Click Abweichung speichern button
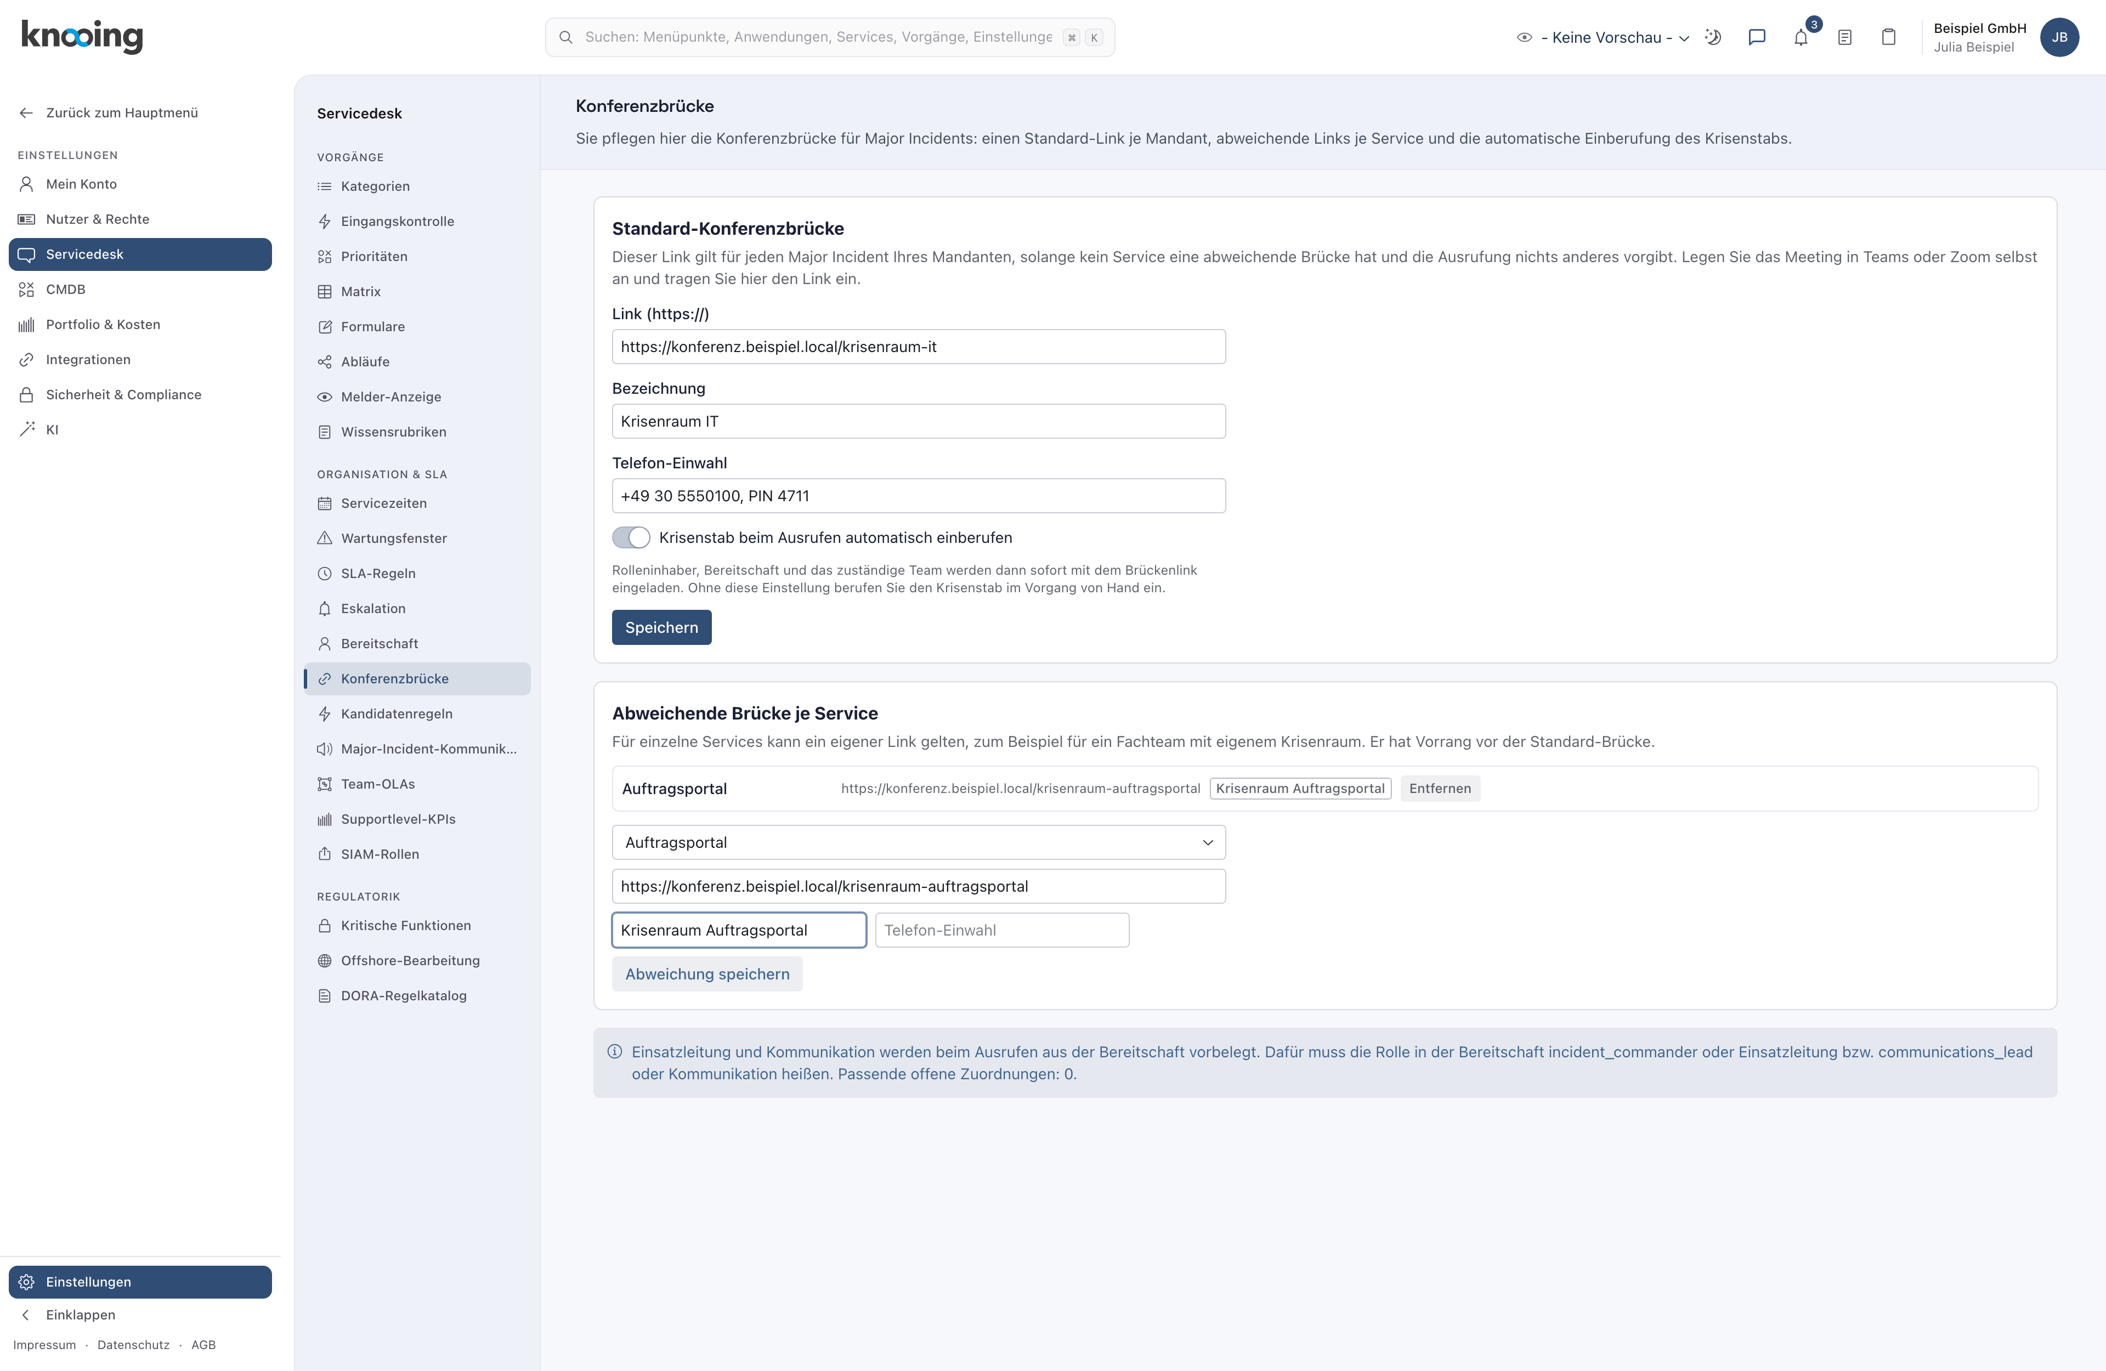Image resolution: width=2106 pixels, height=1371 pixels. pyautogui.click(x=707, y=973)
